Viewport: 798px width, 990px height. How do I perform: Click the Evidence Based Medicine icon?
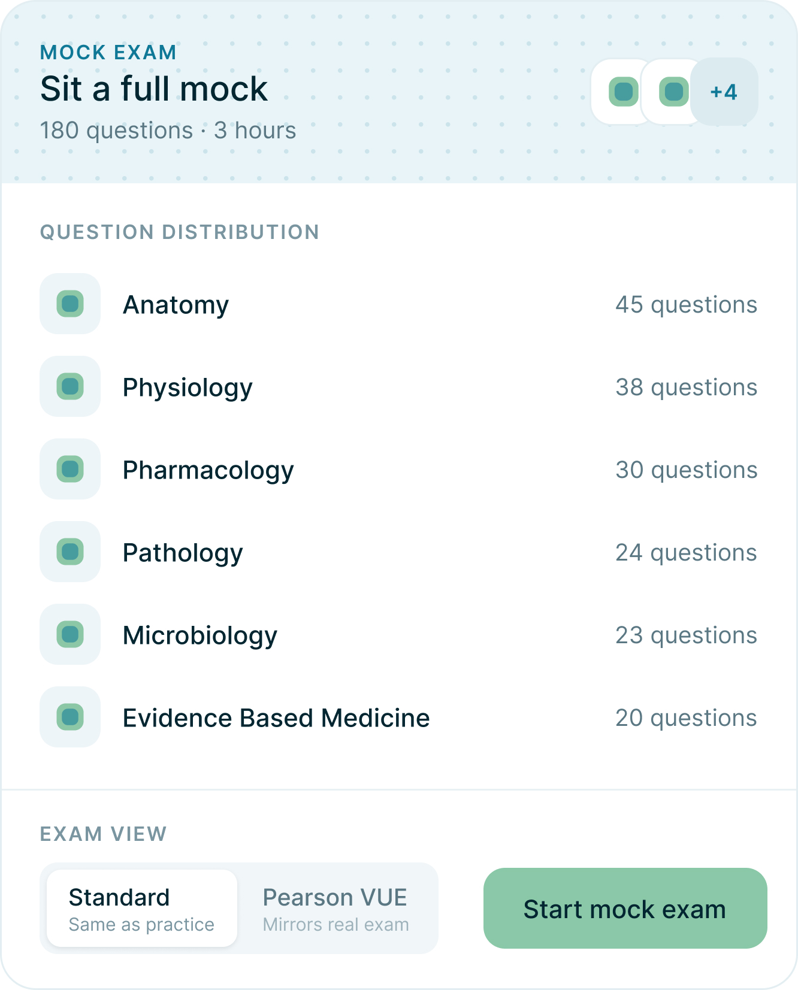click(70, 717)
